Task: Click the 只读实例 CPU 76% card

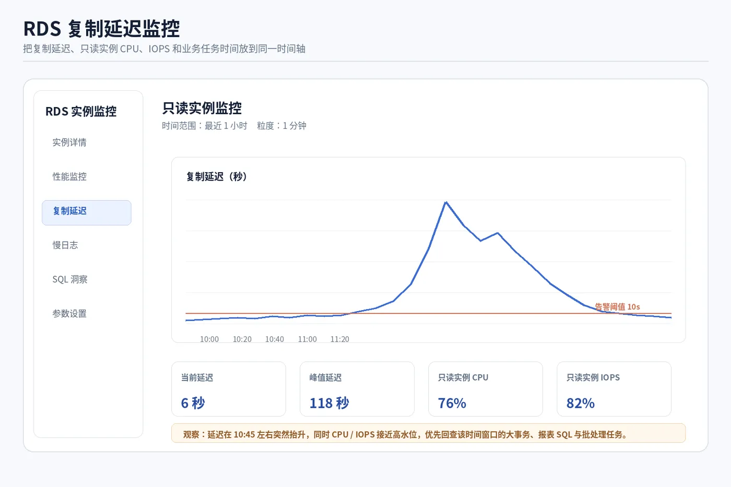Action: (486, 389)
